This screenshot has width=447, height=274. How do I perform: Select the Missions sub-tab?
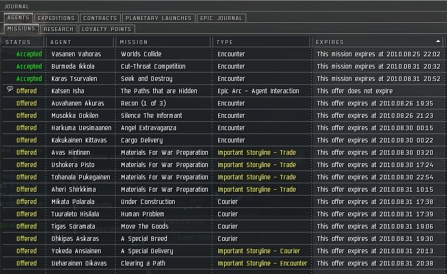[21, 29]
